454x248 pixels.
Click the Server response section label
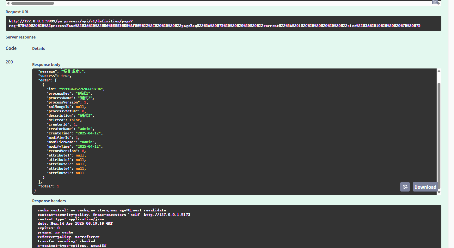21,37
